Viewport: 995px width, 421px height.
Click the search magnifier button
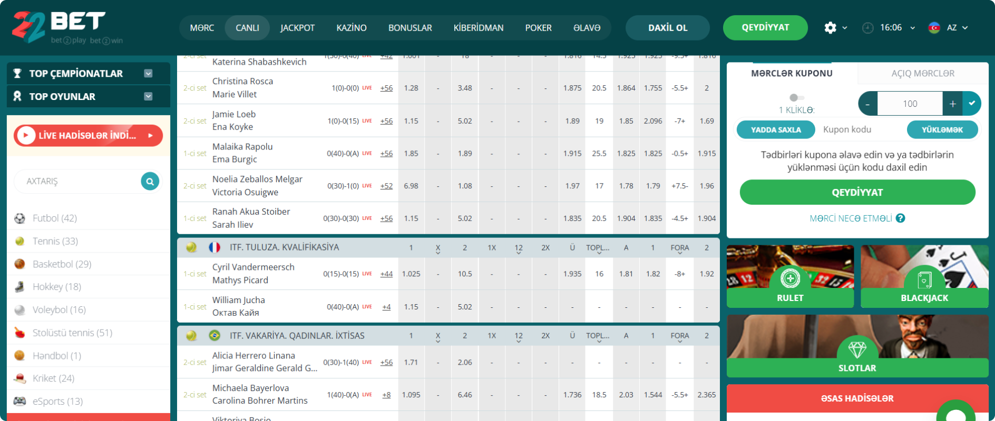tap(150, 182)
